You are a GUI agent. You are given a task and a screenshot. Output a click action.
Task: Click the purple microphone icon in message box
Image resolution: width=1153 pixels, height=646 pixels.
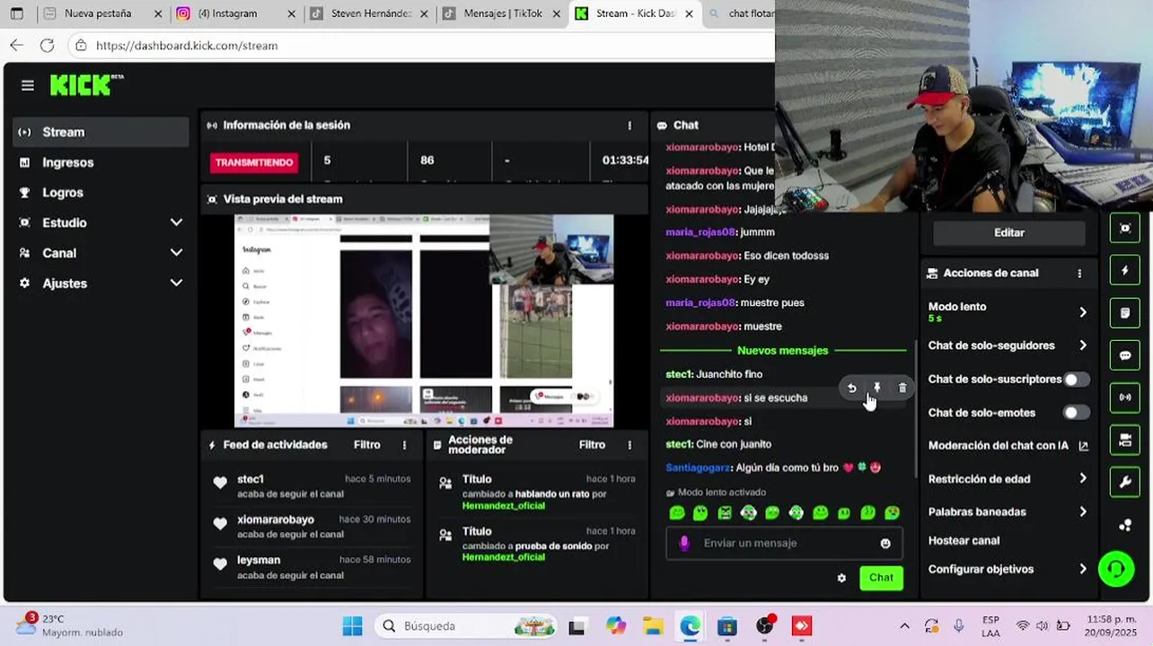684,543
